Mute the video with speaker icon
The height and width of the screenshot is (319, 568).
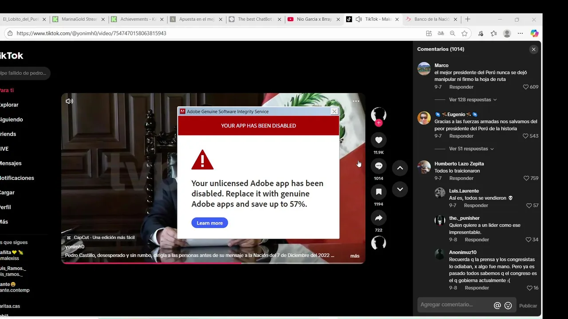(69, 101)
